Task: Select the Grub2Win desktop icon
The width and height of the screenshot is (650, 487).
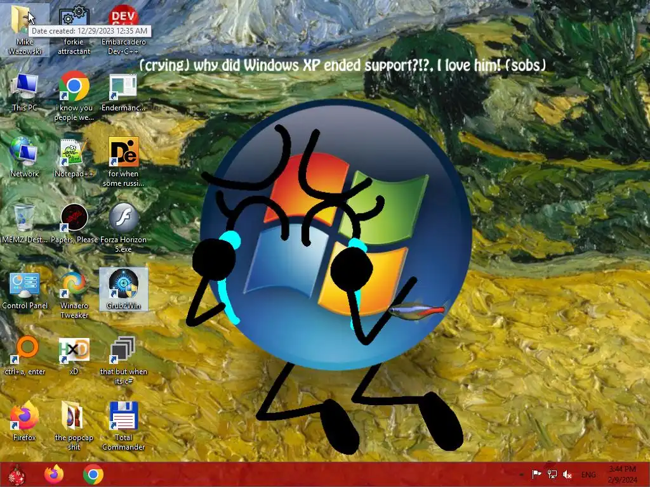Action: 124,289
